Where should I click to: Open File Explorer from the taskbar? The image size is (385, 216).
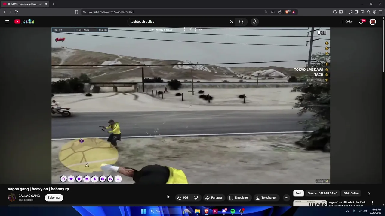[x=197, y=211]
